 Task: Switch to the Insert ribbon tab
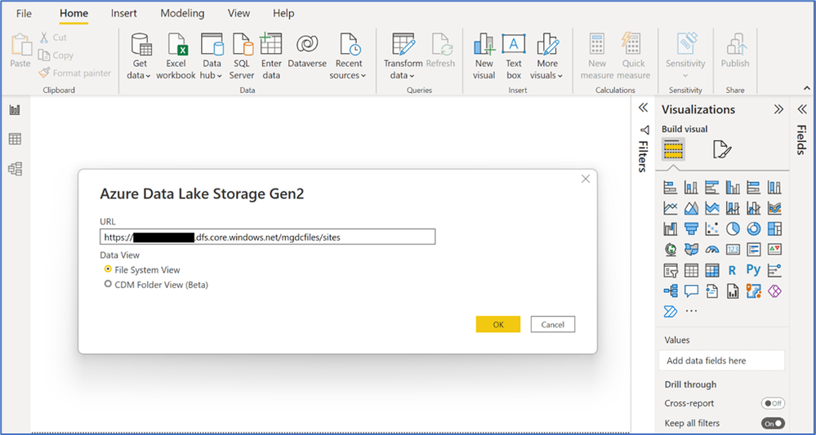point(124,14)
